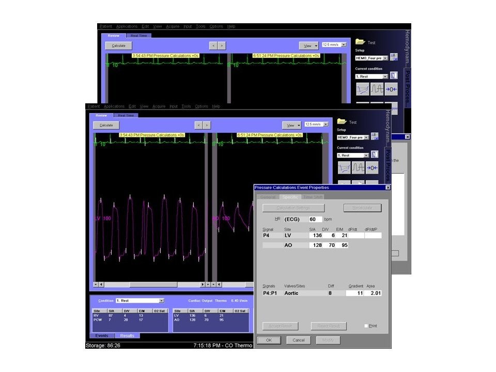496x372 pixels.
Task: Open the Test folder icon
Action: click(x=342, y=122)
